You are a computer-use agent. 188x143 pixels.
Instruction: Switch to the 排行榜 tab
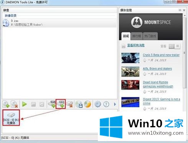[137, 36]
